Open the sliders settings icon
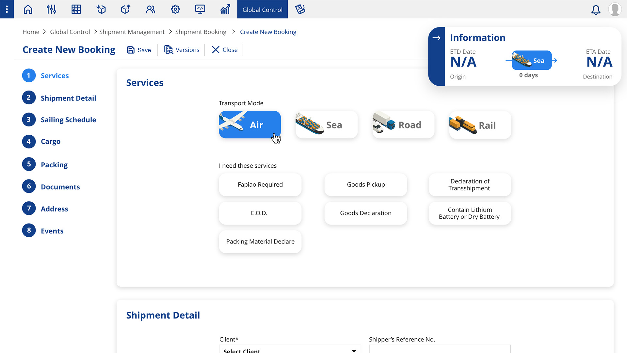This screenshot has width=627, height=353. [x=51, y=9]
